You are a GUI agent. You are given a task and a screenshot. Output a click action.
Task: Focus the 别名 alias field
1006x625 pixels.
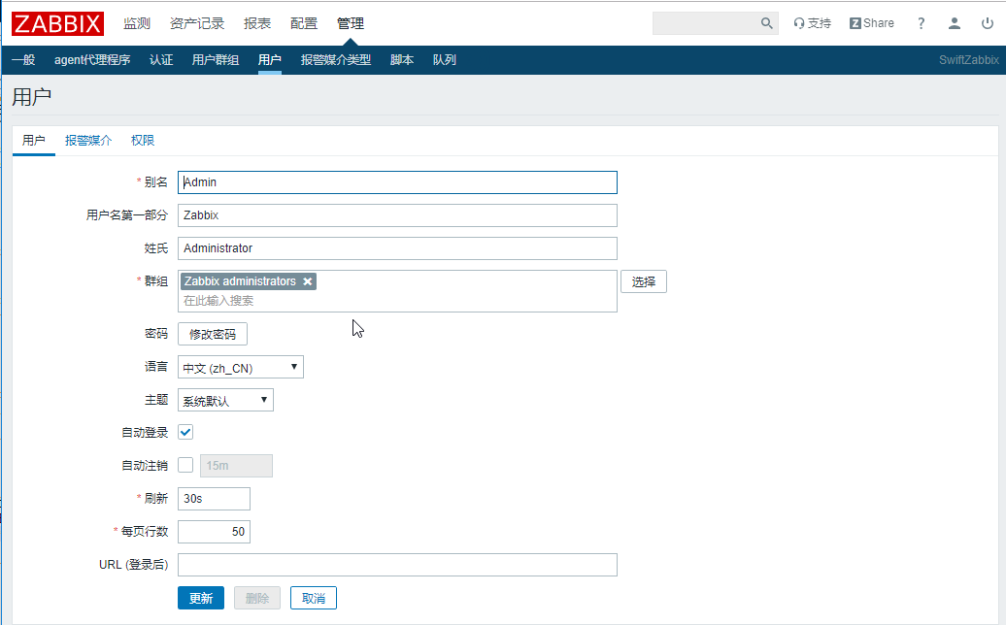pyautogui.click(x=397, y=182)
